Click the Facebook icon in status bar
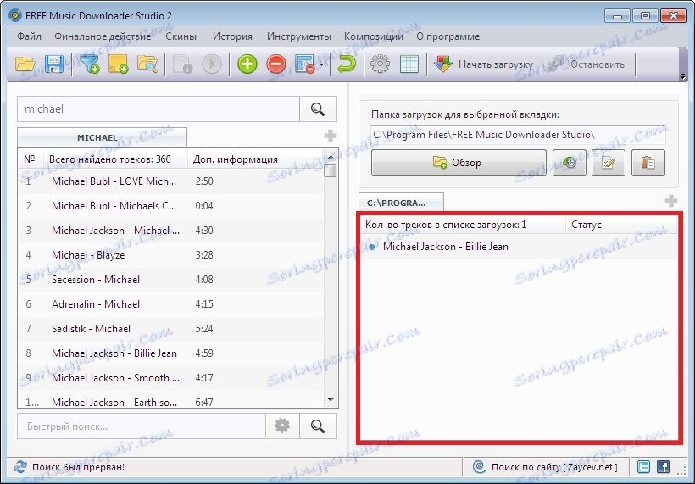Image resolution: width=695 pixels, height=484 pixels. click(663, 467)
